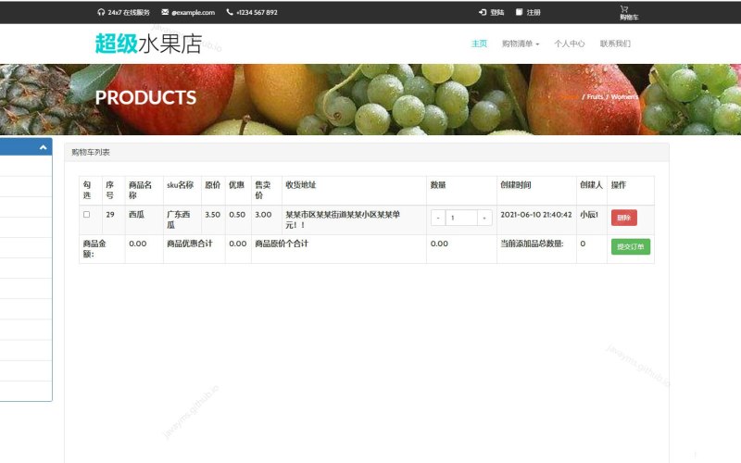Screen dimensions: 741x463
Task: Click the phone handset icon
Action: 230,12
